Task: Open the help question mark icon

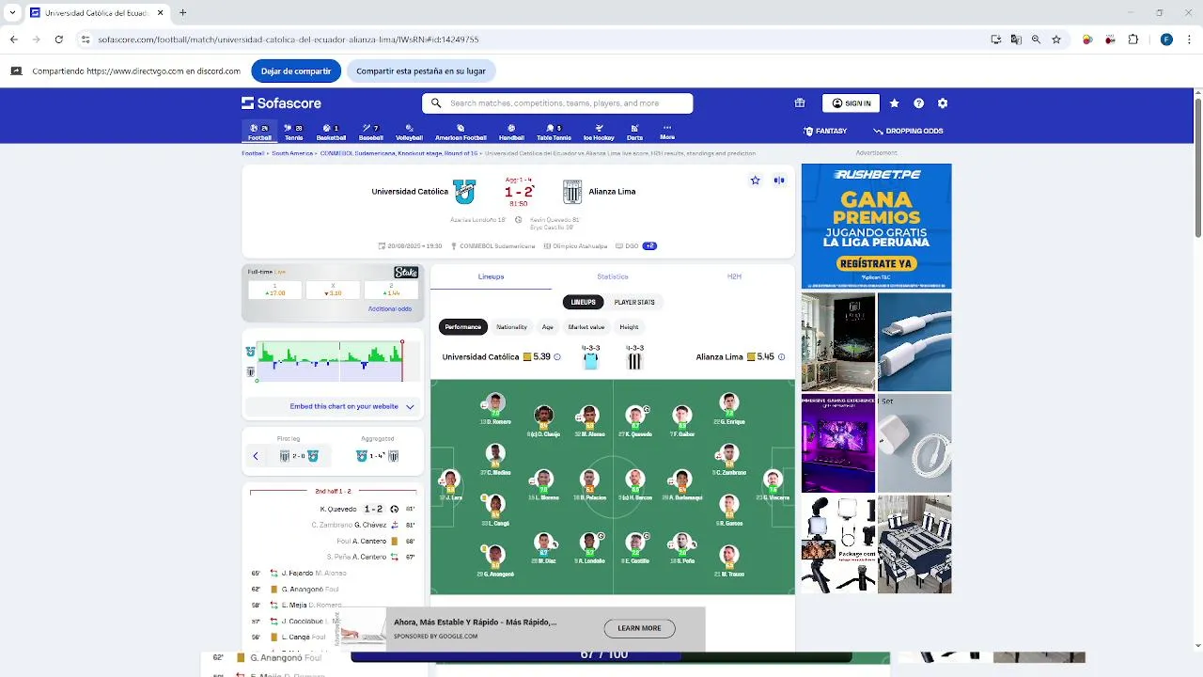Action: [x=918, y=103]
